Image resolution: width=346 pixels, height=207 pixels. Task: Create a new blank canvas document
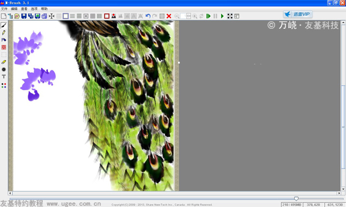[x=3, y=16]
